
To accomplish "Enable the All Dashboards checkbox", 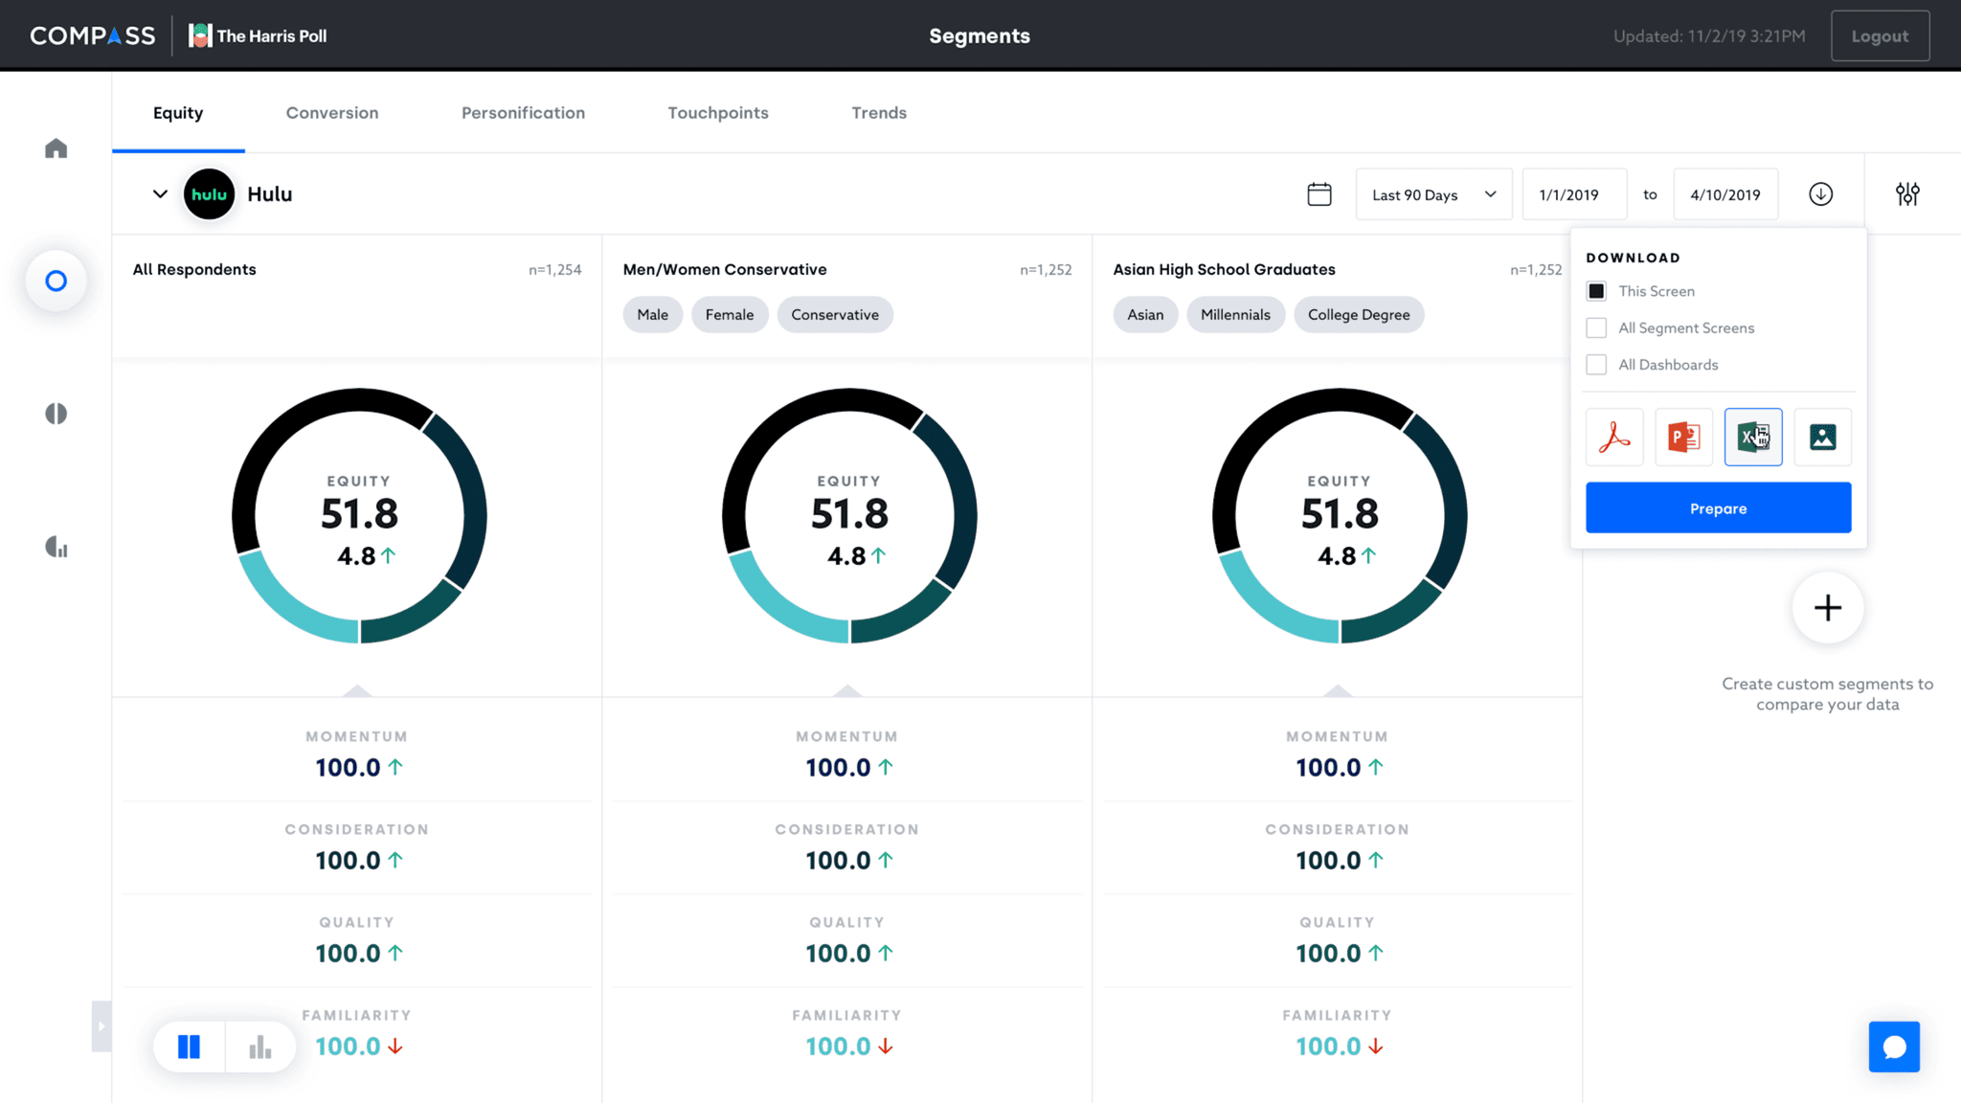I will click(x=1596, y=365).
